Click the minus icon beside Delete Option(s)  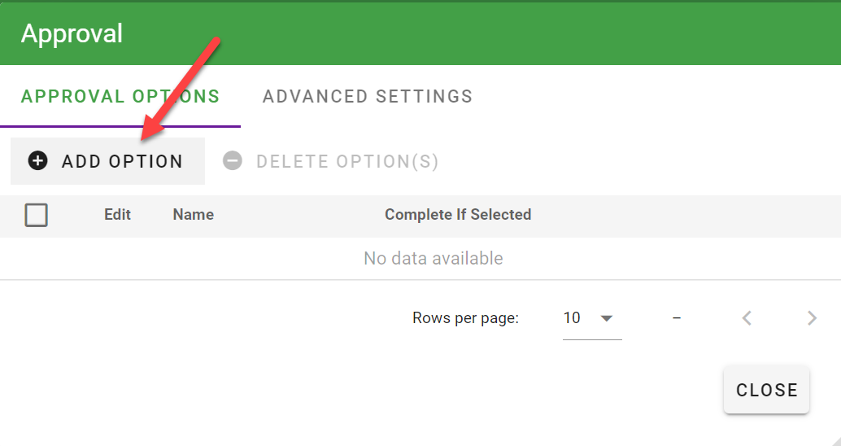pyautogui.click(x=233, y=160)
